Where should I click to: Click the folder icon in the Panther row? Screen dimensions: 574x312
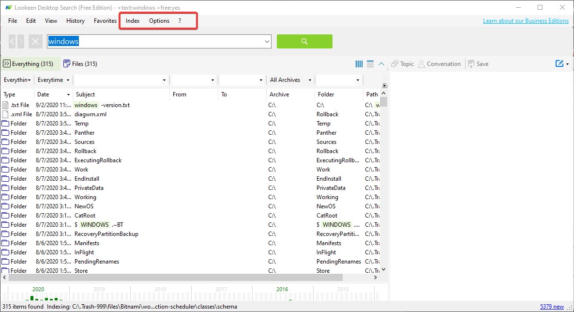[5, 133]
